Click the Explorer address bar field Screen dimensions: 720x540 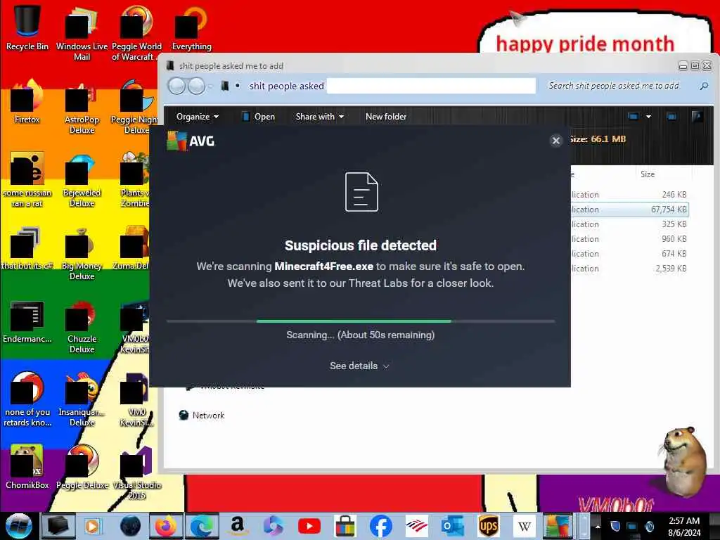click(x=378, y=86)
